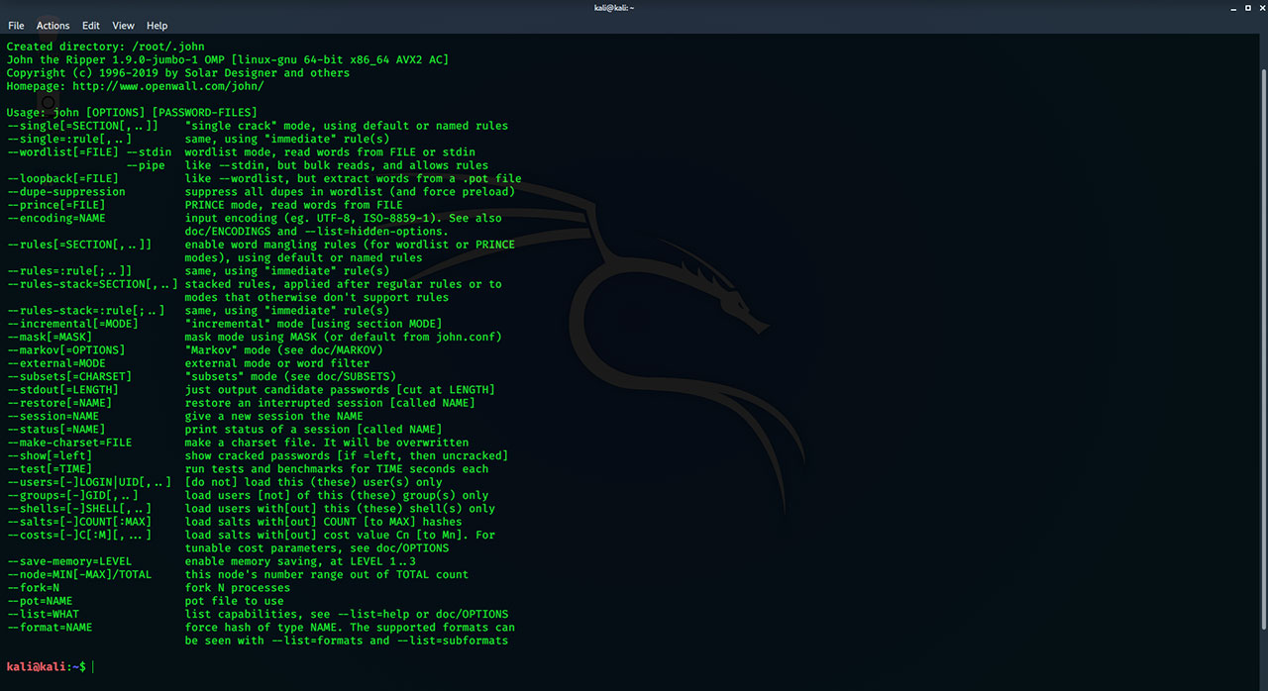Click the --mask=MASK option text
Image resolution: width=1268 pixels, height=691 pixels.
point(48,337)
